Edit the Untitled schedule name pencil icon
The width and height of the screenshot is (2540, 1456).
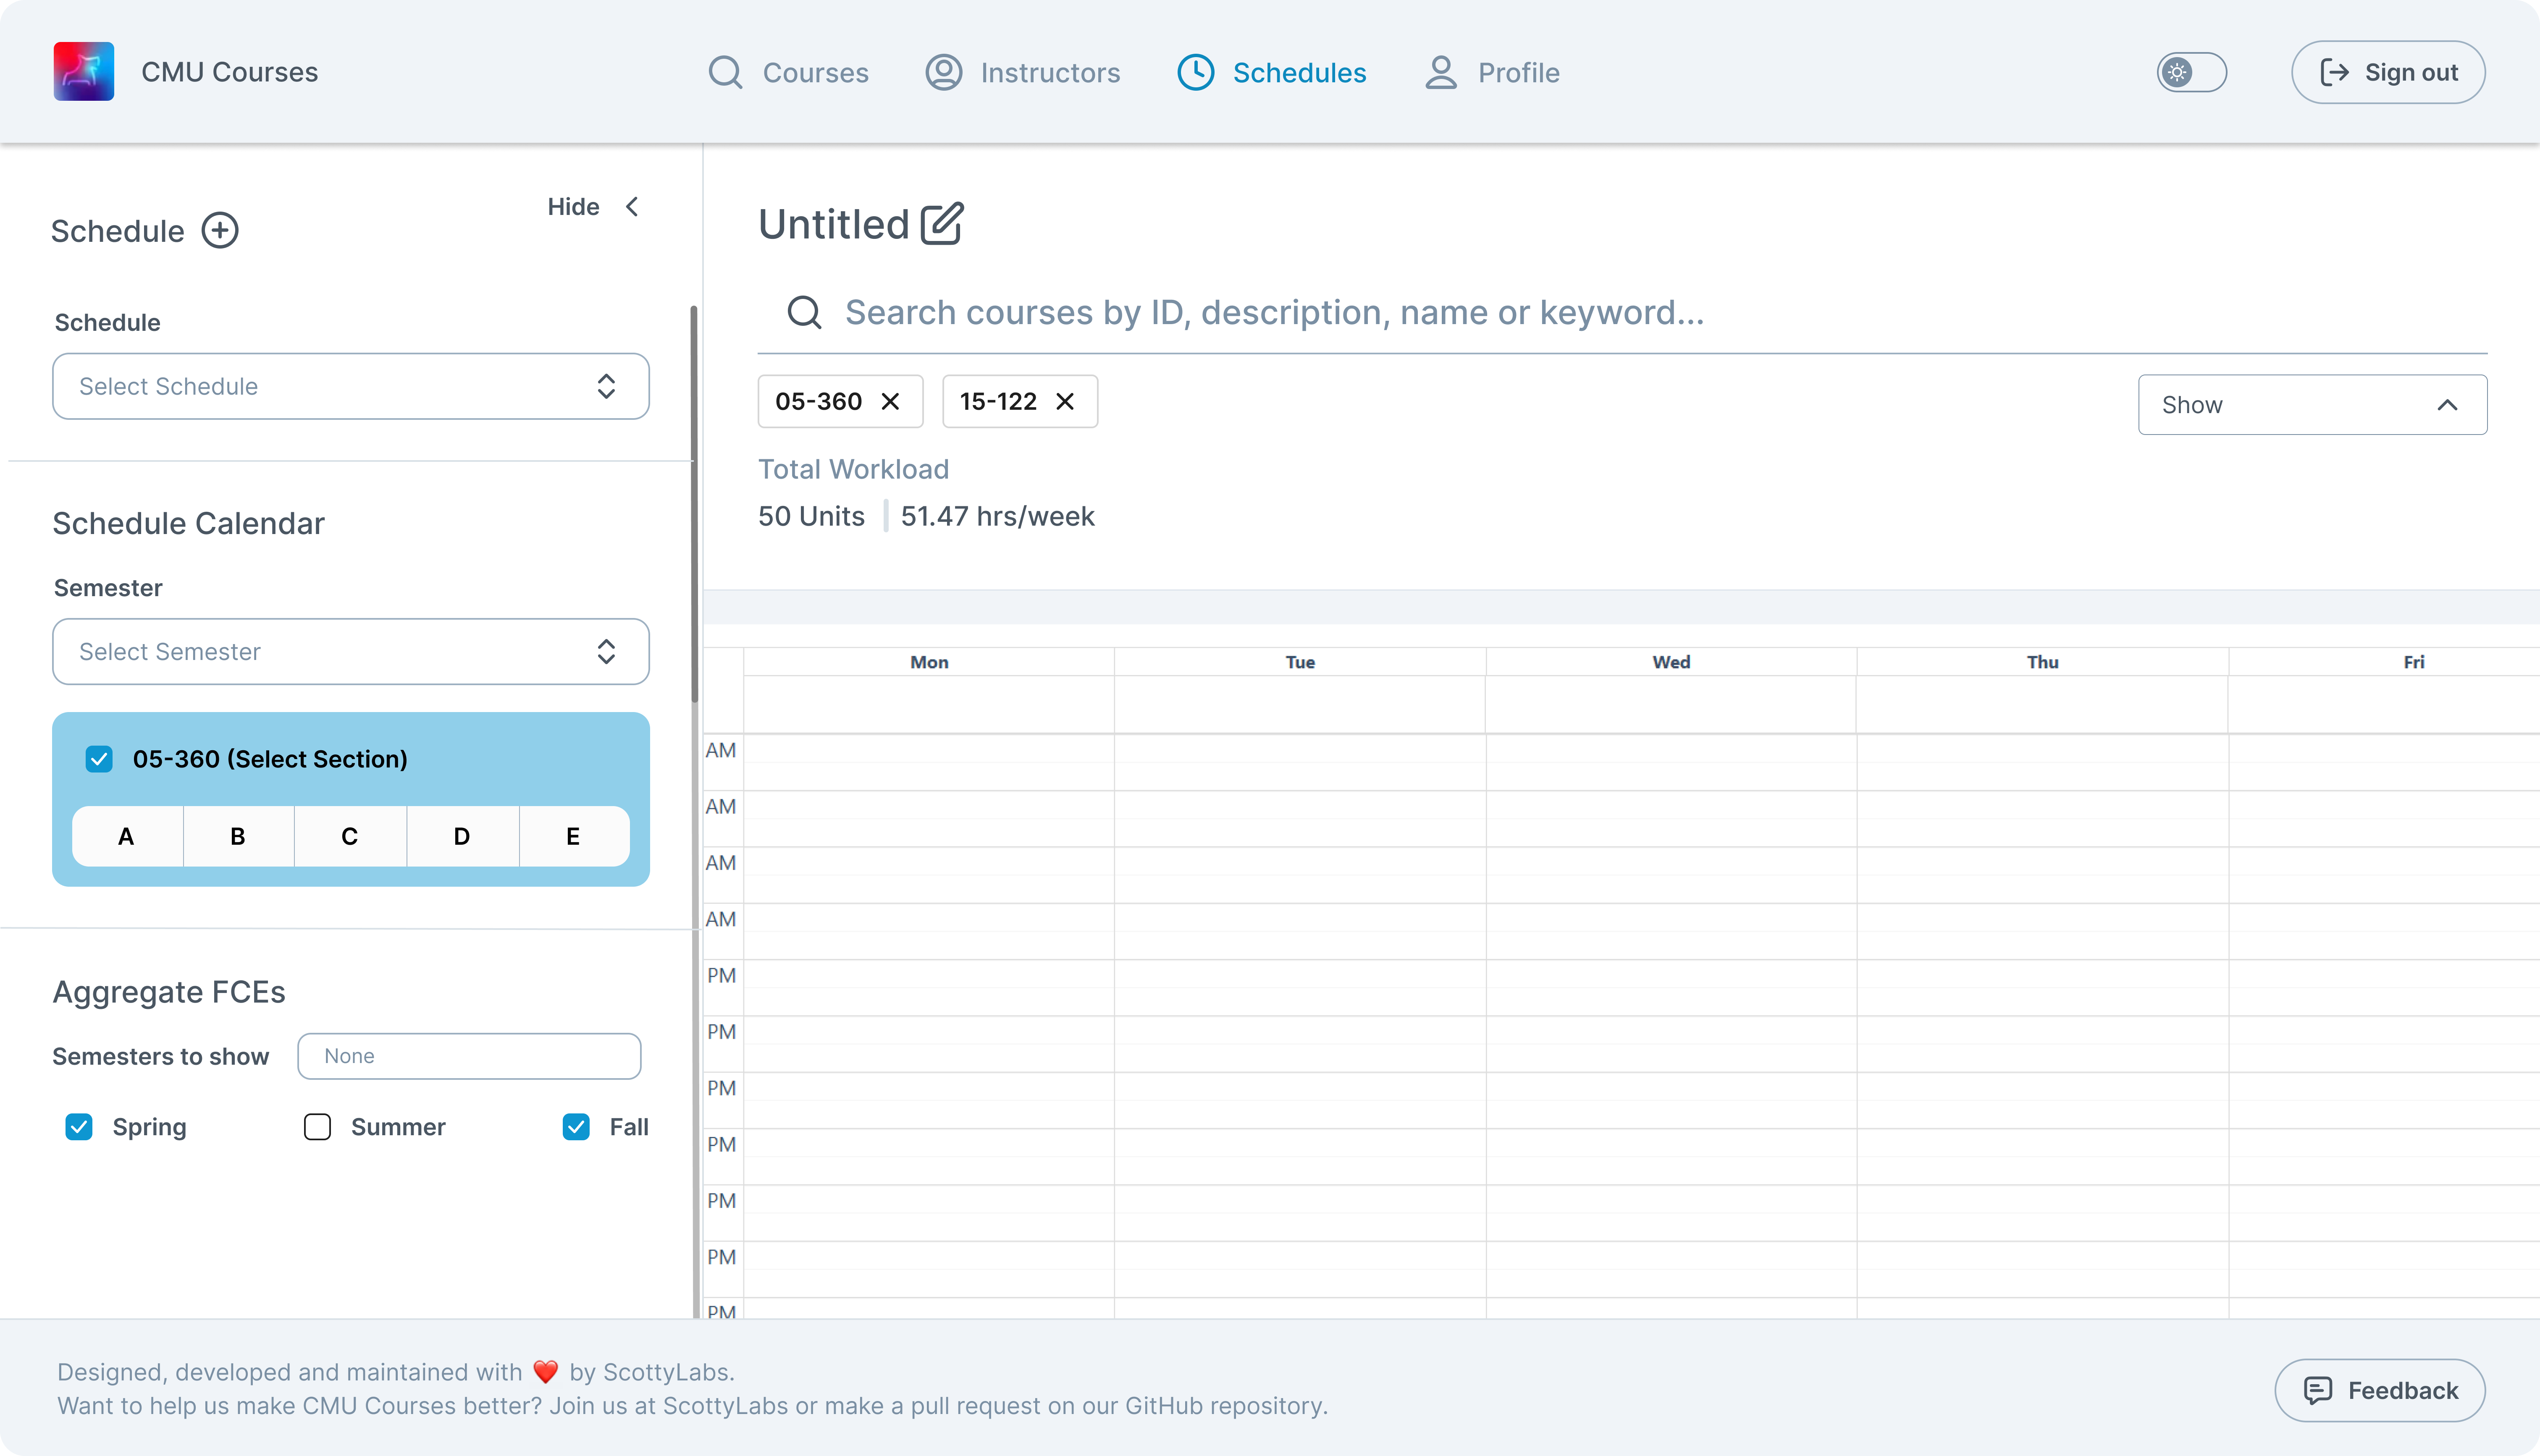click(941, 224)
